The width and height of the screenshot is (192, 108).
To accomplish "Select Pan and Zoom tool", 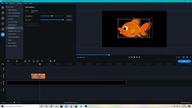I will [13, 22].
